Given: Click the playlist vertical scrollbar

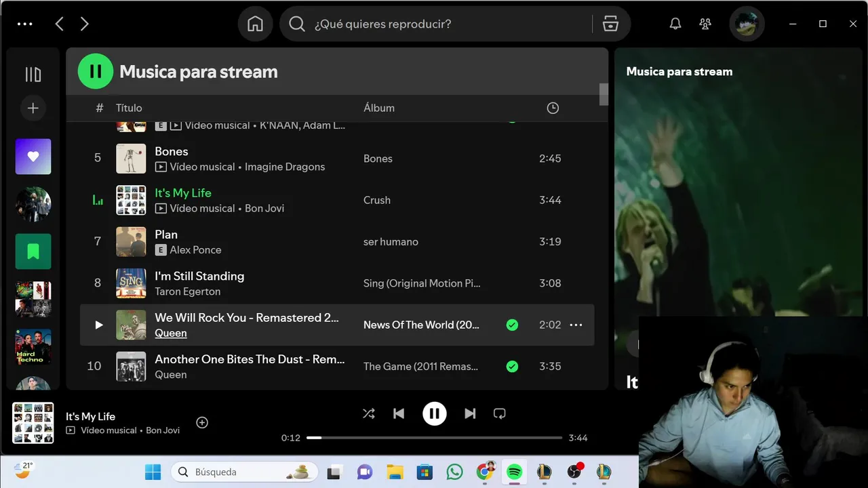Looking at the screenshot, I should tap(604, 94).
